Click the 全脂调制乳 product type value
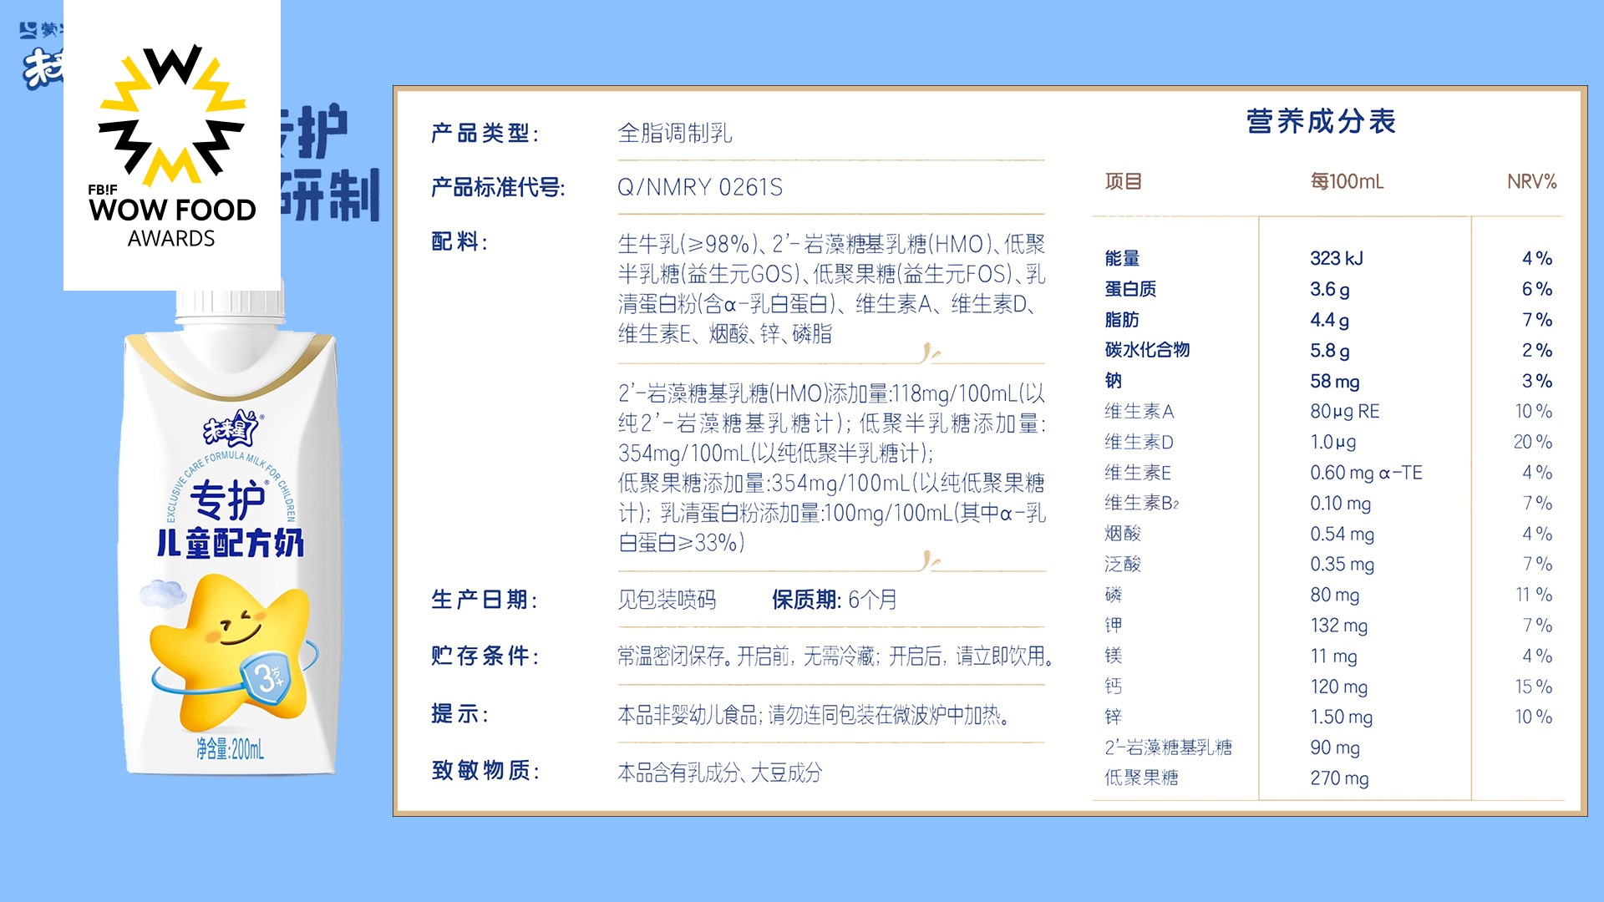The width and height of the screenshot is (1604, 902). (x=675, y=133)
